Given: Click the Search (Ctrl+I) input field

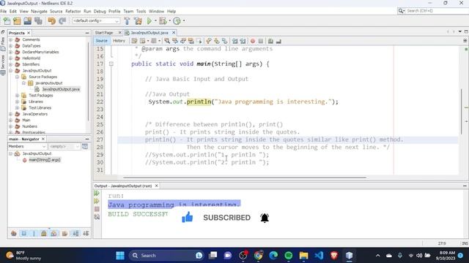Looking at the screenshot, I should pos(437,11).
